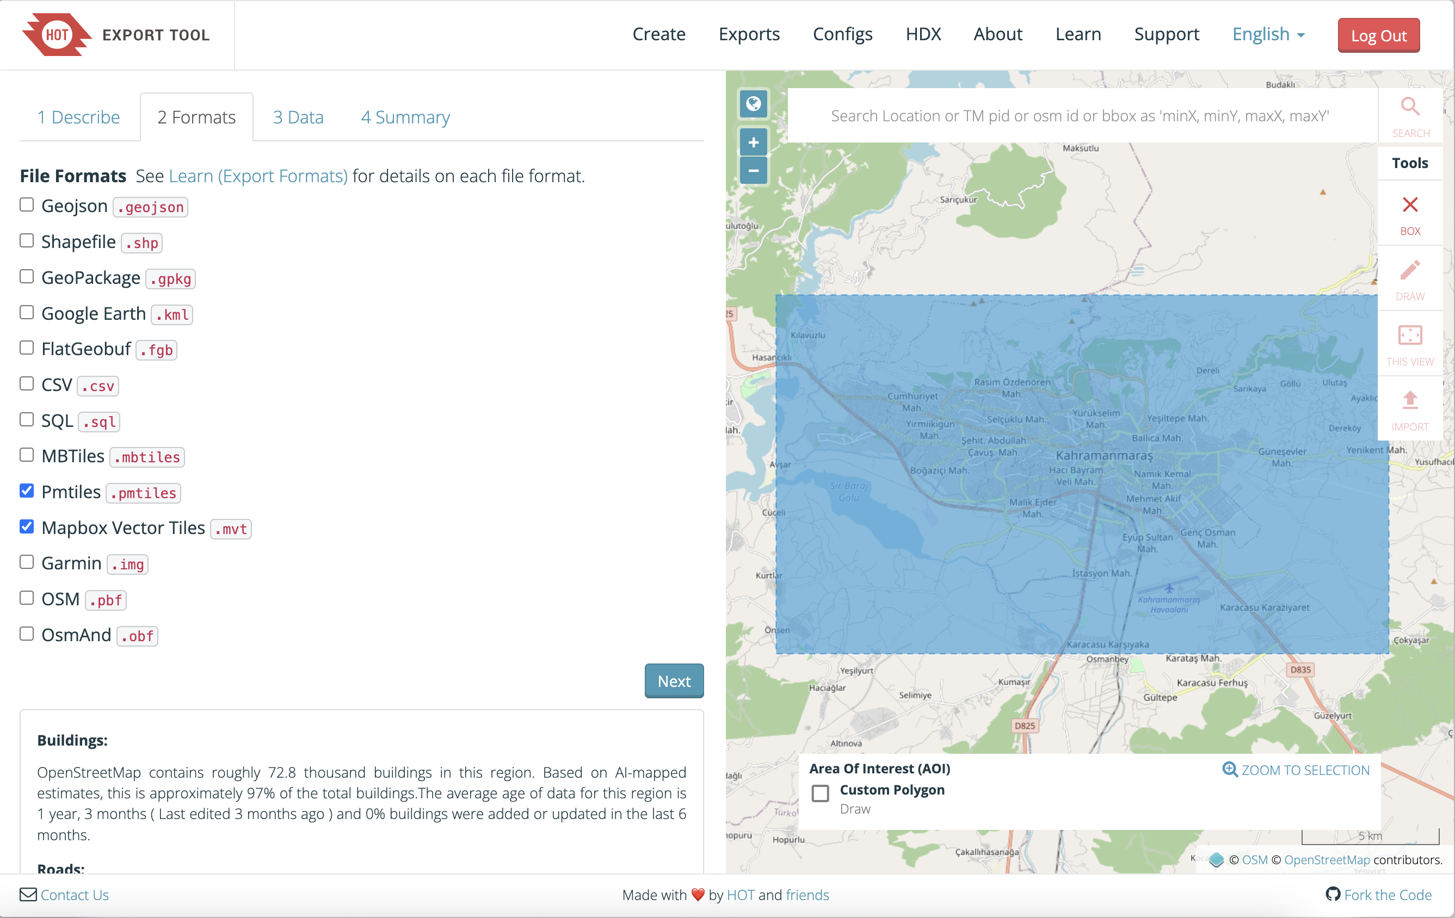Screen dimensions: 1455x918
Task: Open the Fork the Code link
Action: (1388, 895)
